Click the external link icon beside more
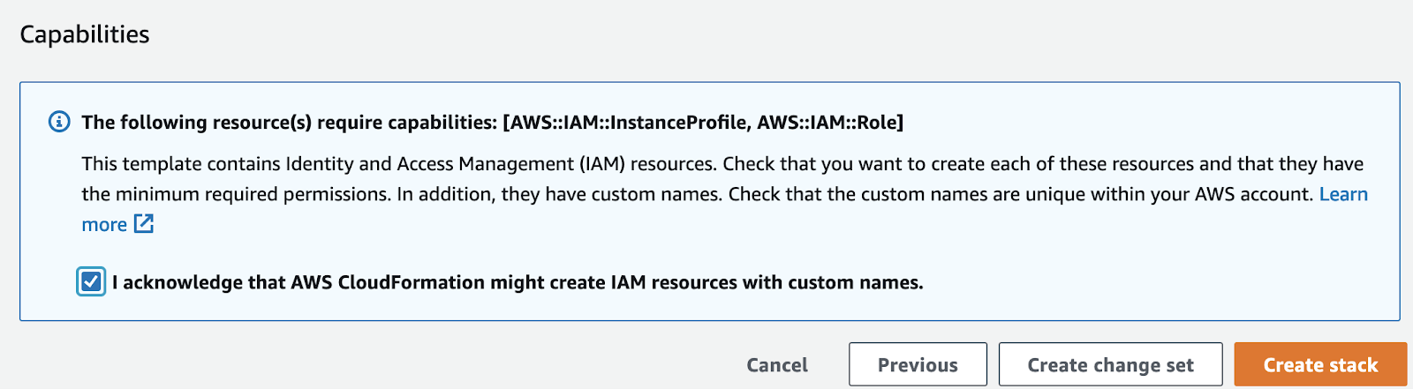The width and height of the screenshot is (1413, 389). pos(144,224)
